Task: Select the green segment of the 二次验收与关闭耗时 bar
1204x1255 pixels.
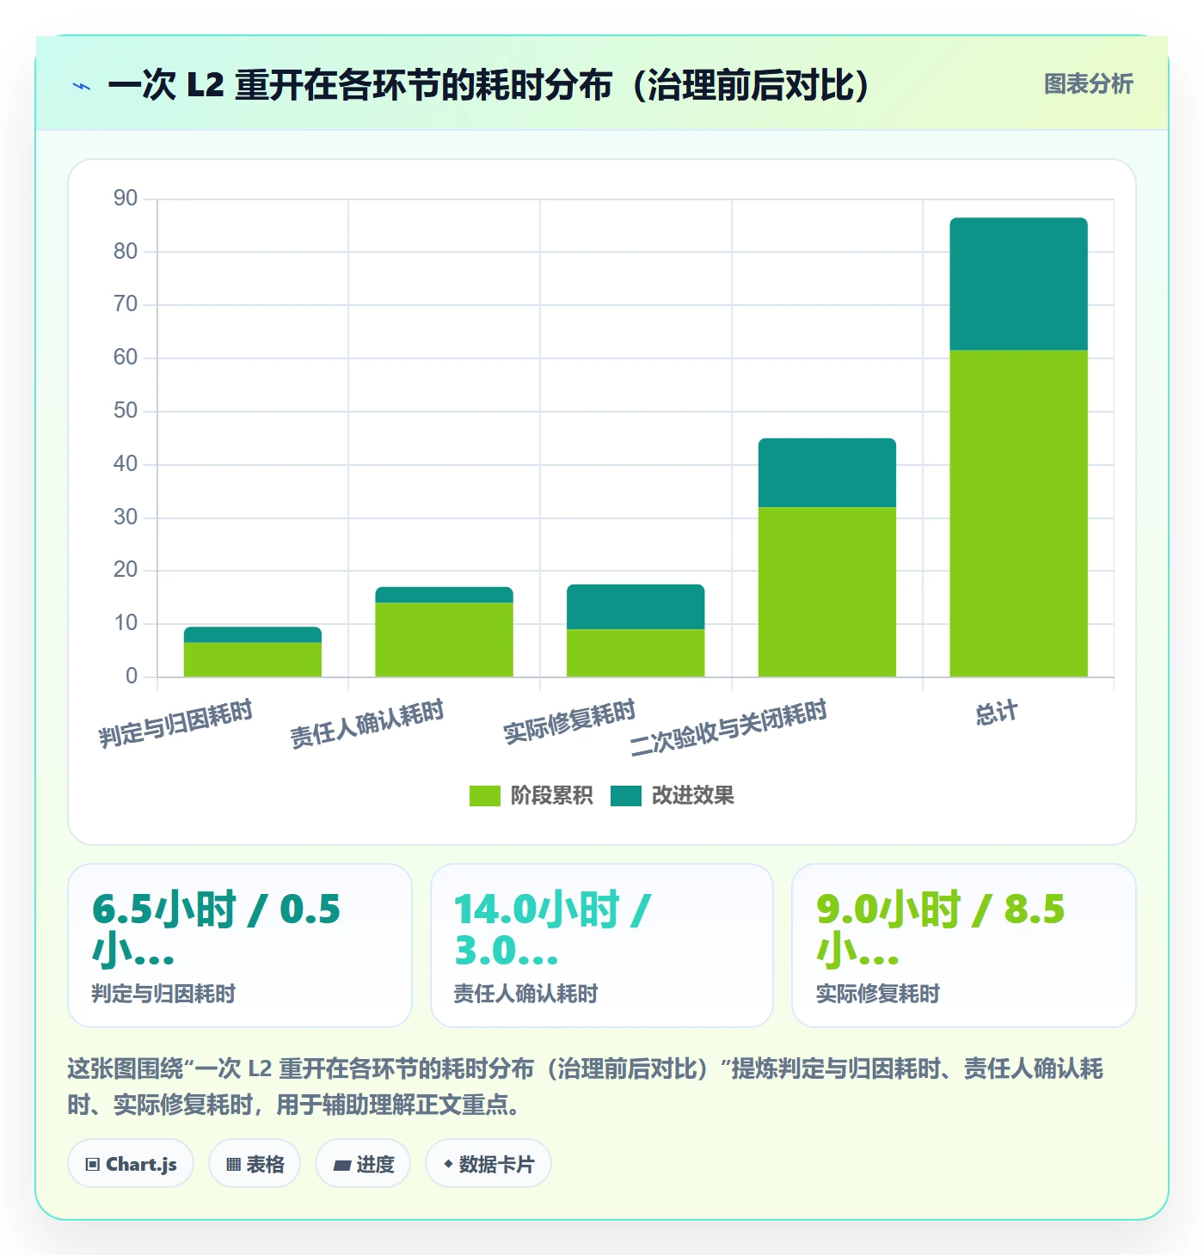Action: click(827, 591)
